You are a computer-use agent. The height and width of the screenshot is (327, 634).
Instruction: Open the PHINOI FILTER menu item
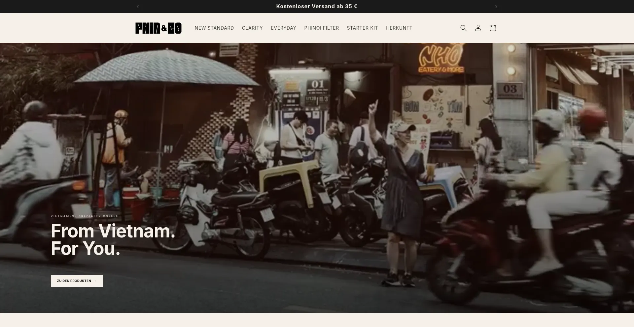pos(322,28)
